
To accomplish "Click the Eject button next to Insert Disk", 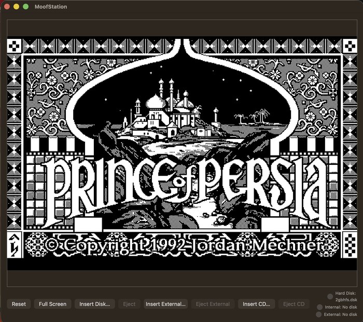I will (x=129, y=304).
